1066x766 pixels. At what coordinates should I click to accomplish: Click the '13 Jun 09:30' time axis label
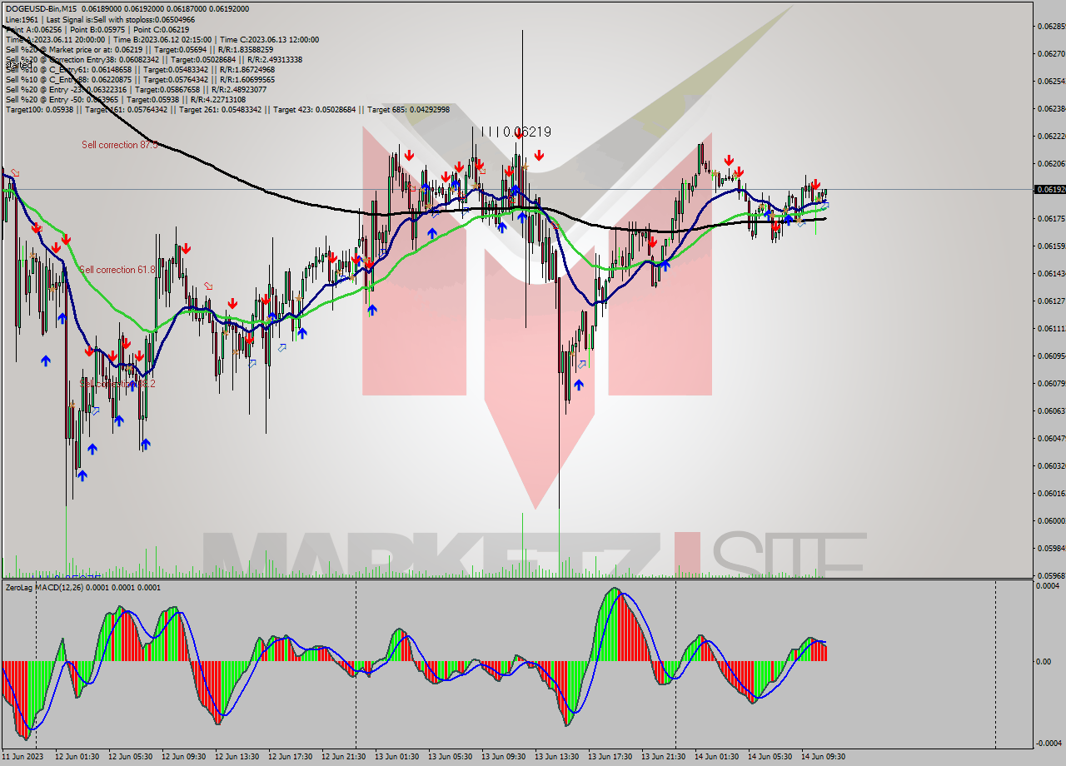(504, 757)
